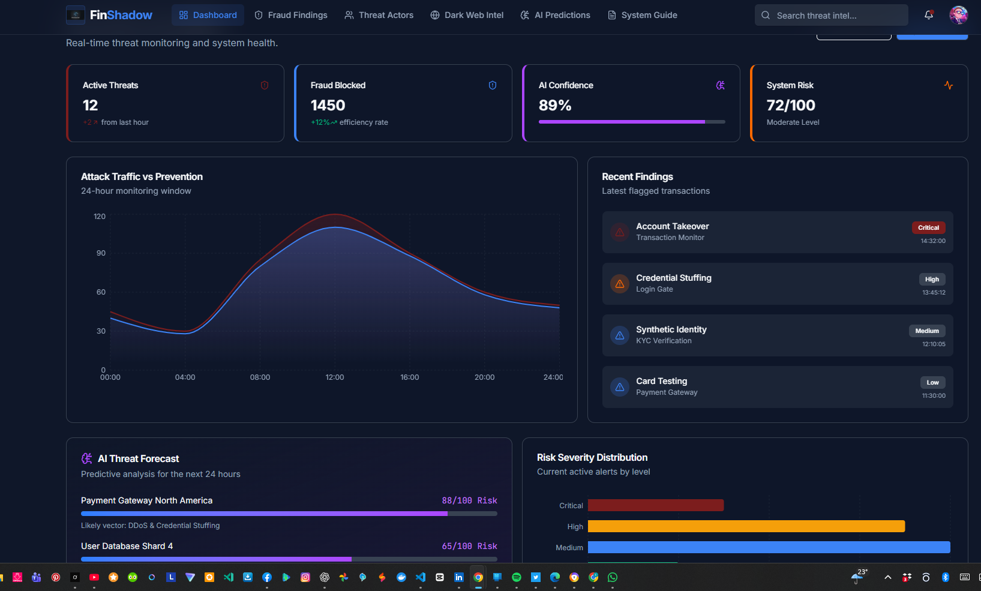Click the Bluetooth tray icon
Screen dimensions: 981x591
(x=946, y=577)
